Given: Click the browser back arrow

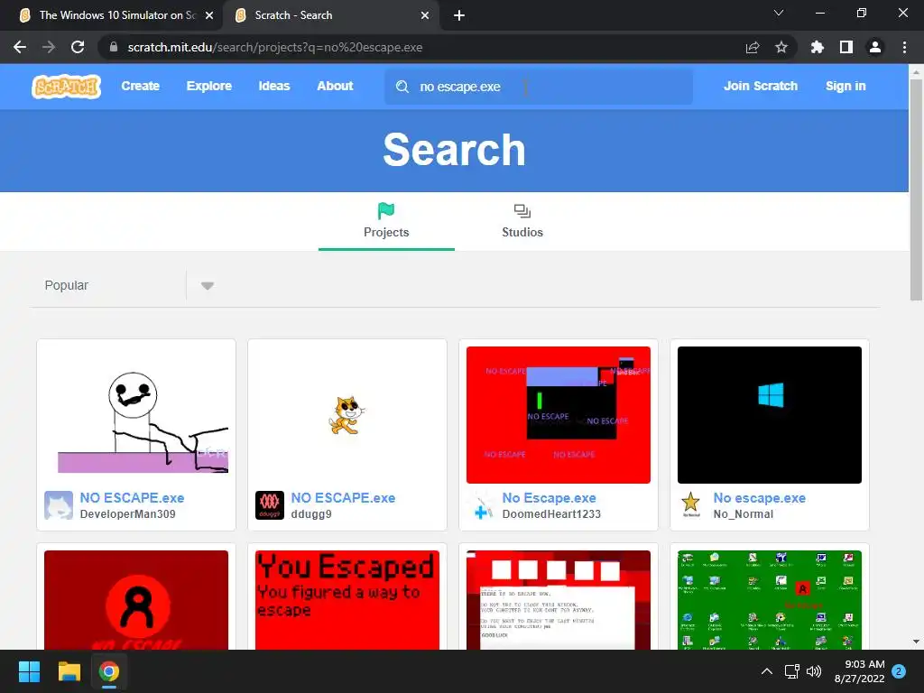Looking at the screenshot, I should [x=20, y=47].
